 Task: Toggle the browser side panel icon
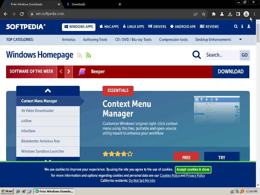[x=238, y=14]
